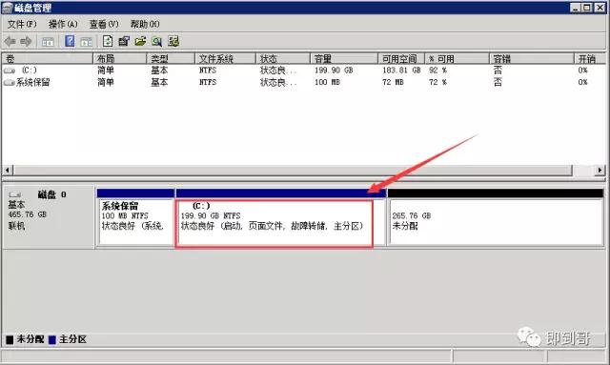Sort by the 卷 column header
Image resolution: width=610 pixels, height=365 pixels.
[48, 59]
